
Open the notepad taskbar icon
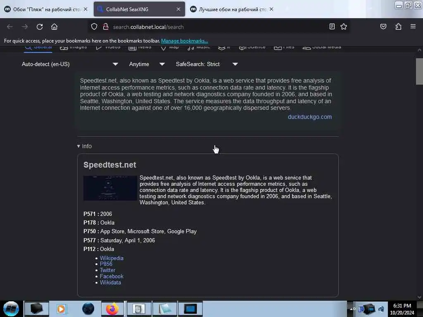coord(165,309)
